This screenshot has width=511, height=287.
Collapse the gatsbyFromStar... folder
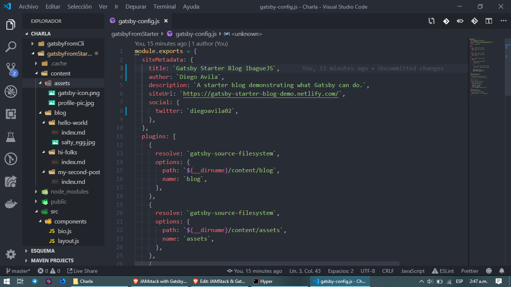click(69, 53)
